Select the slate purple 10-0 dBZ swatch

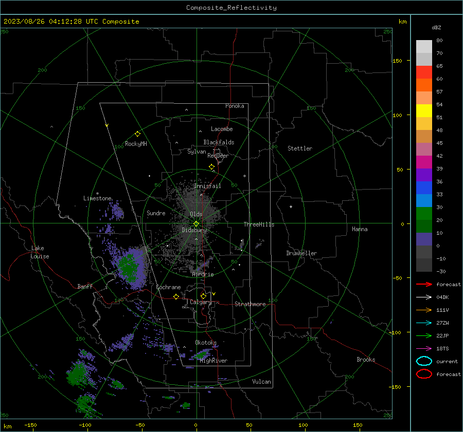pos(424,239)
